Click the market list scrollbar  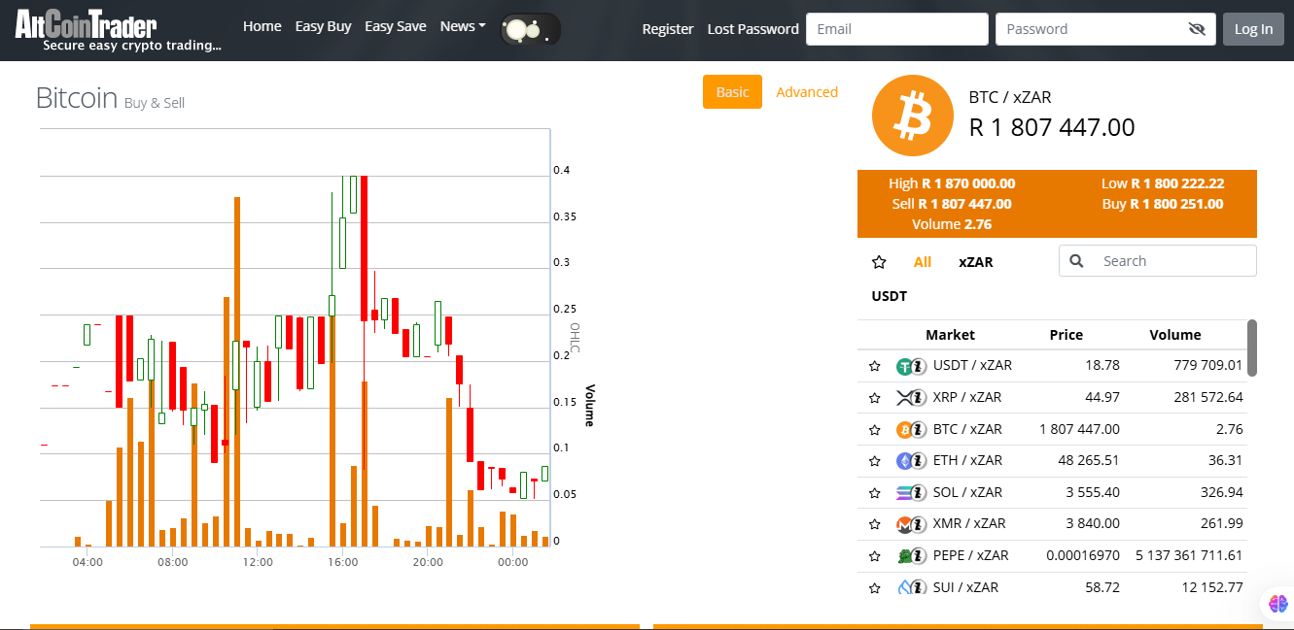(x=1252, y=348)
